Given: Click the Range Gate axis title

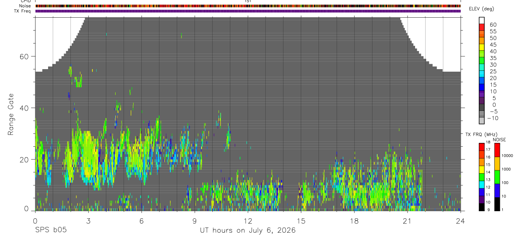Looking at the screenshot, I should coord(11,114).
